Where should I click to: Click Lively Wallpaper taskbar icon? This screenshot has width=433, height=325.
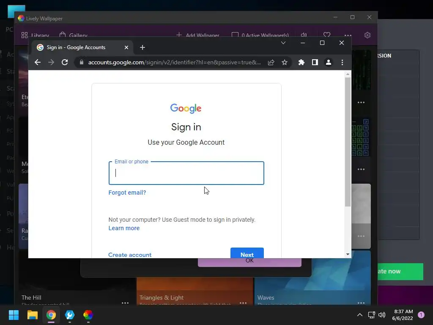tap(88, 315)
